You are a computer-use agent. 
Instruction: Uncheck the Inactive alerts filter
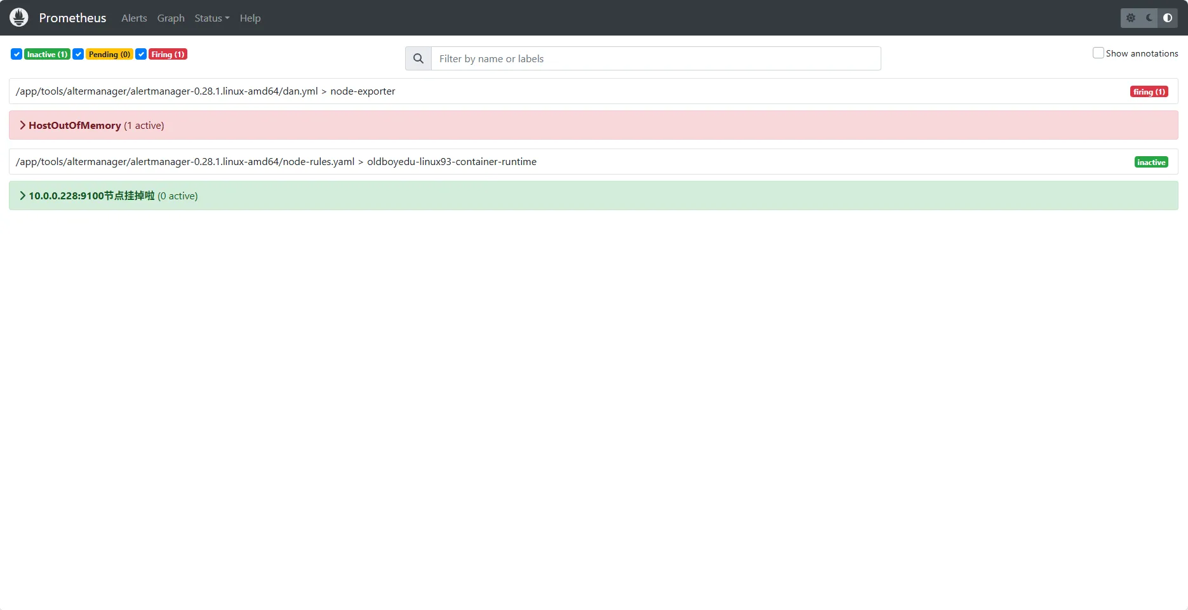point(16,54)
